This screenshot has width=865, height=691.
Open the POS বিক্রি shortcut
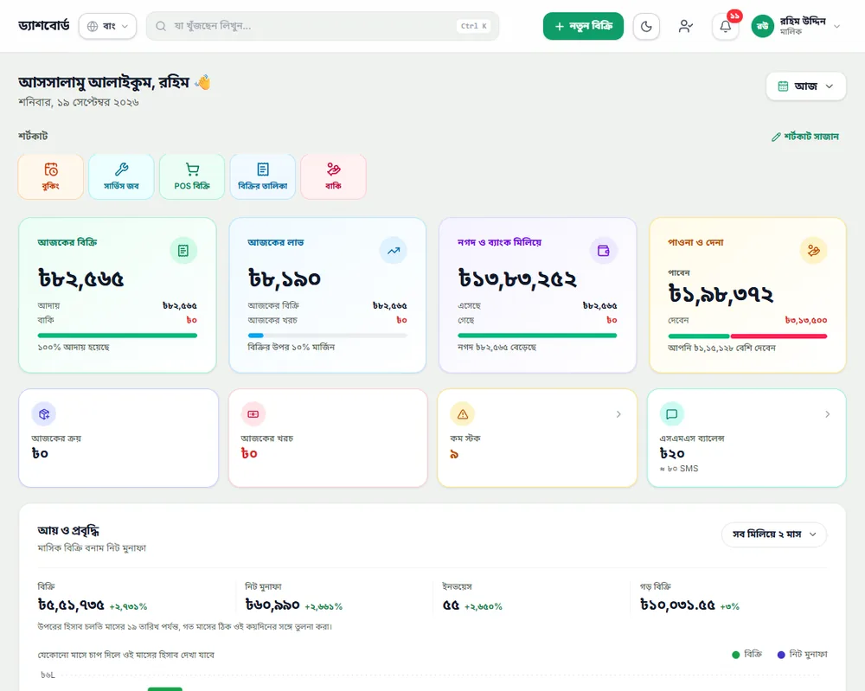pos(192,176)
